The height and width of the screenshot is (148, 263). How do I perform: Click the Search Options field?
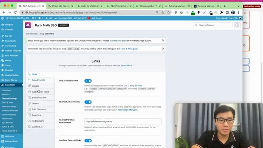tap(213, 25)
